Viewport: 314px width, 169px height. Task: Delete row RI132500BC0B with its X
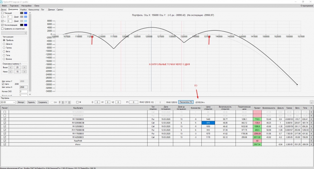coord(311,123)
